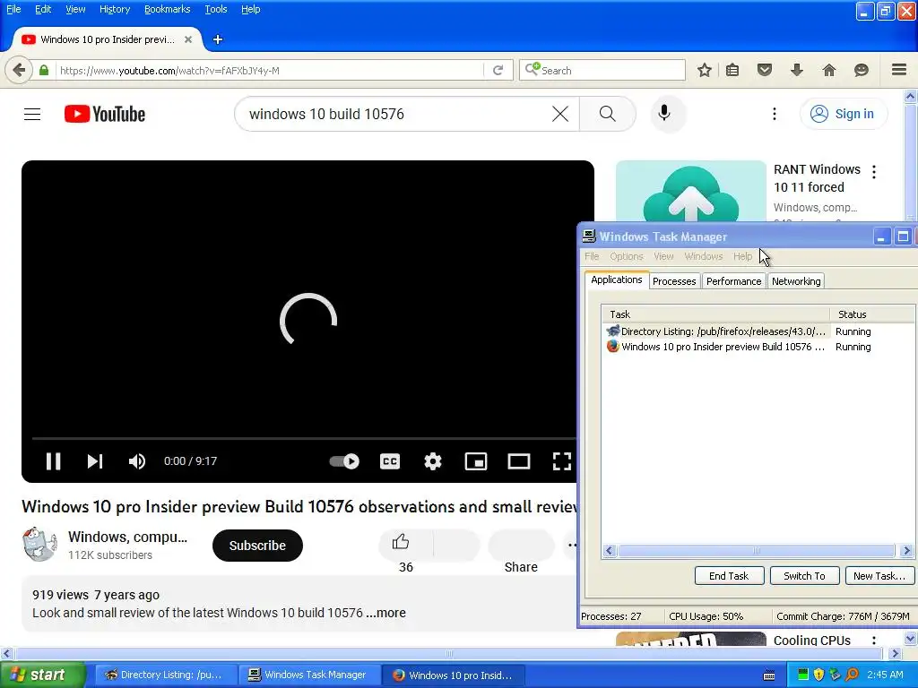
Task: Switch to theater mode
Action: pos(519,461)
